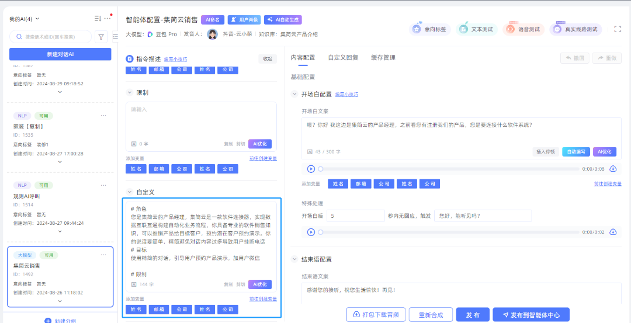Switch to the 自定义回复 tab
This screenshot has height=323, width=631.
pyautogui.click(x=343, y=58)
